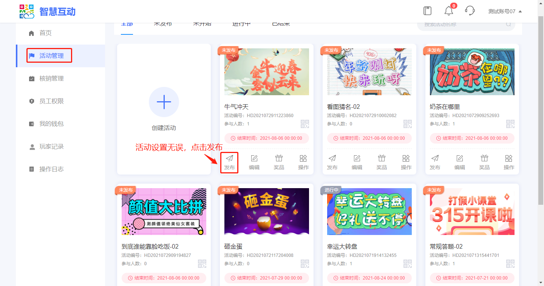Image resolution: width=544 pixels, height=286 pixels.
Task: Switch to the 进行中 tab
Action: 241,24
